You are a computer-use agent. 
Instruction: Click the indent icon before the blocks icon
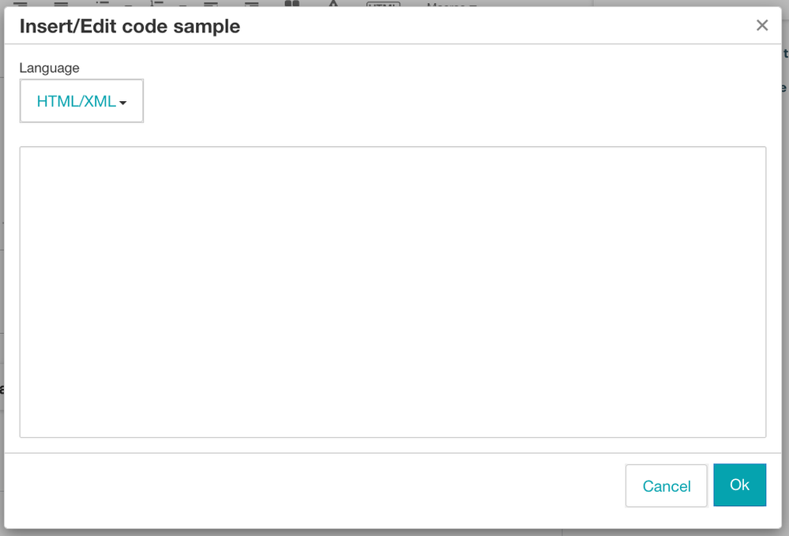click(252, 4)
